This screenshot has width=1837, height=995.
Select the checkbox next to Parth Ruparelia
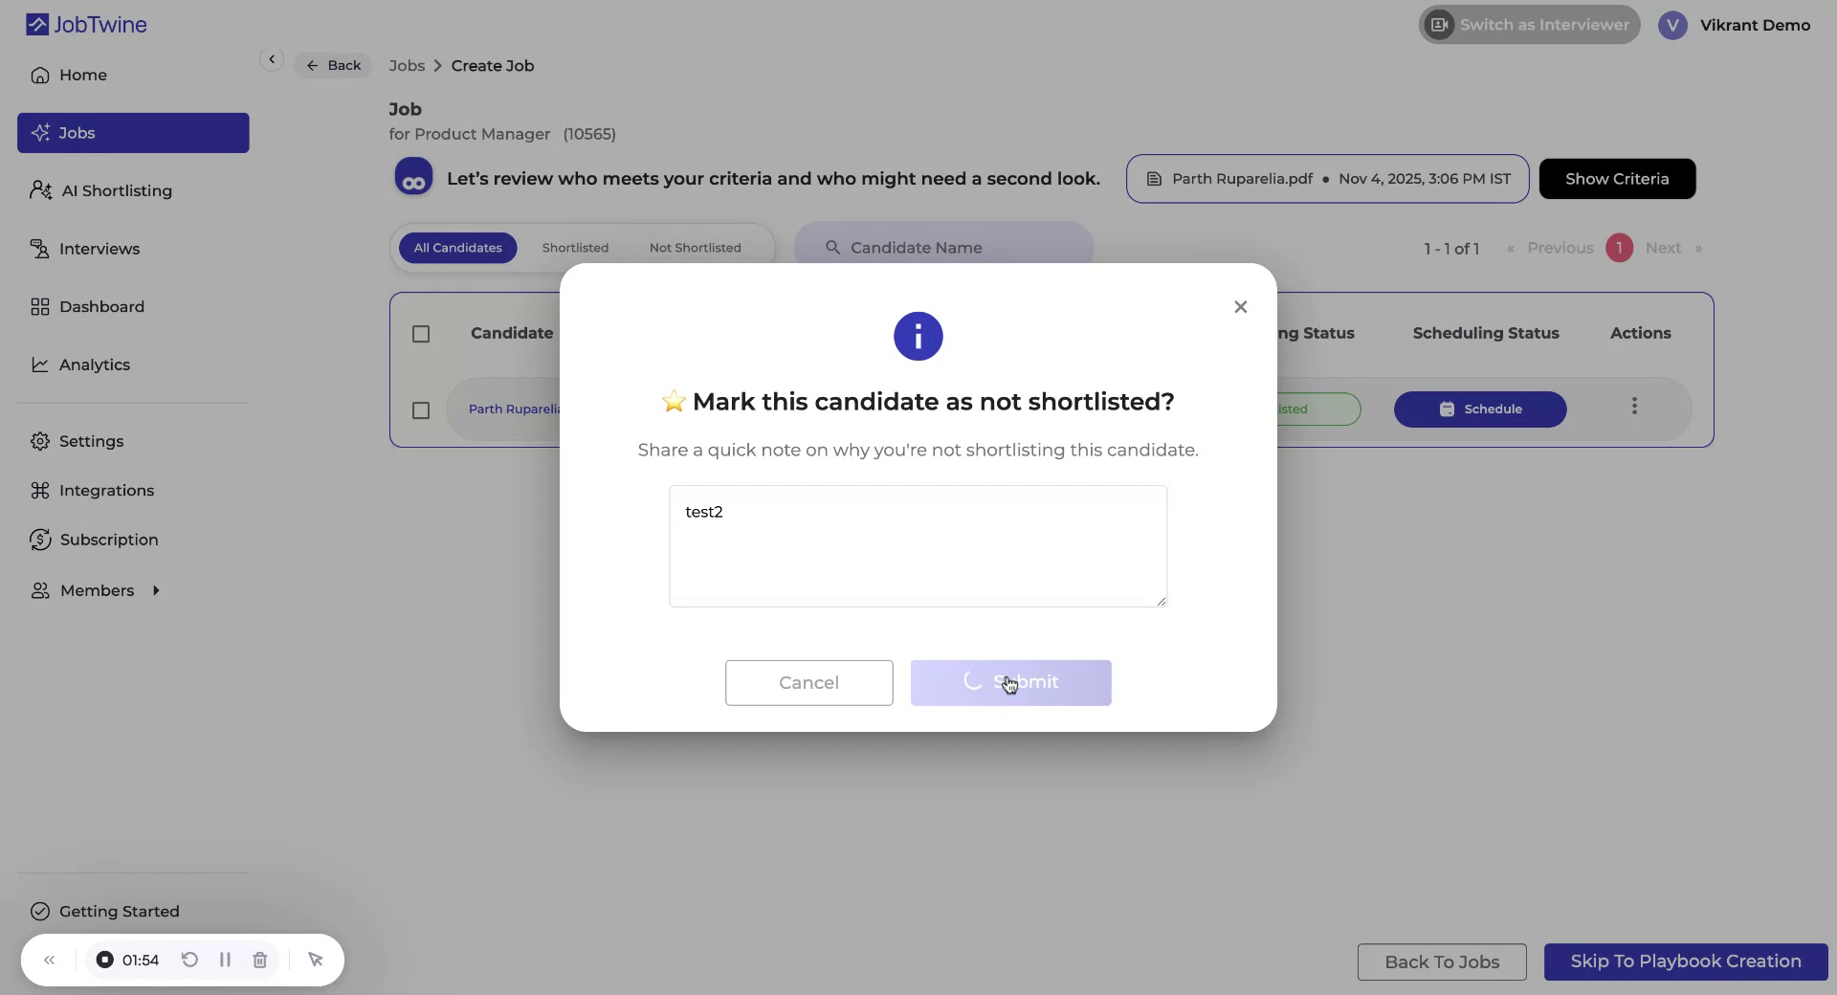tap(421, 410)
